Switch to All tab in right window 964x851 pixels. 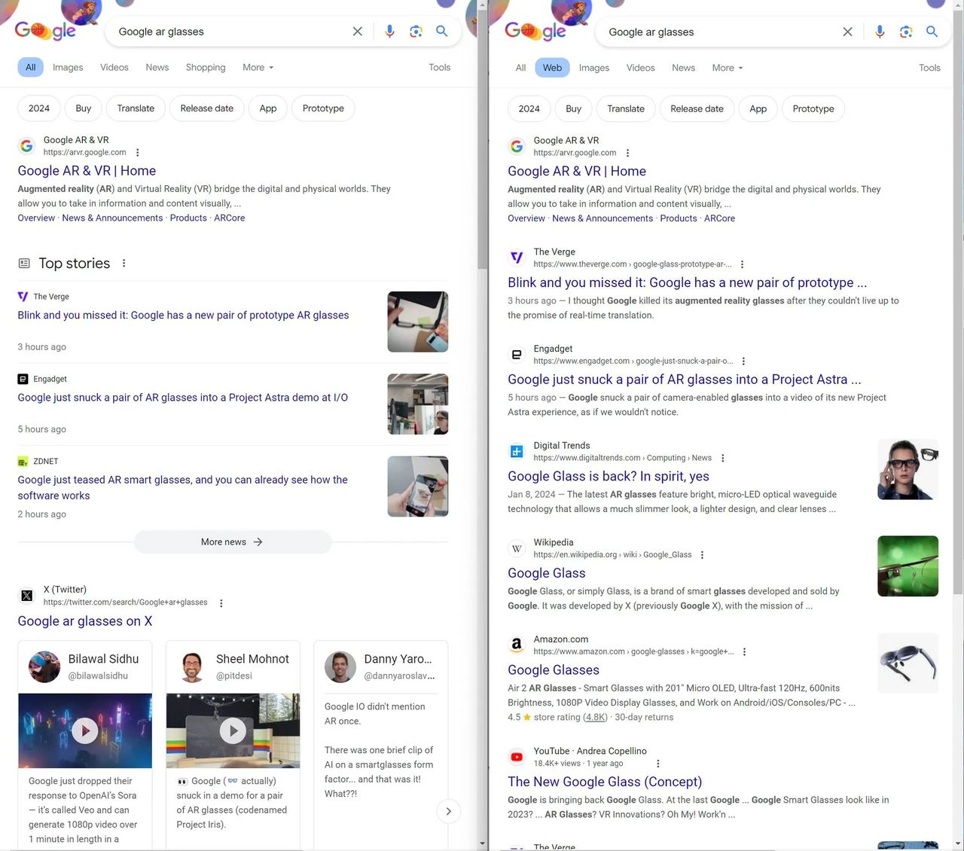[520, 68]
